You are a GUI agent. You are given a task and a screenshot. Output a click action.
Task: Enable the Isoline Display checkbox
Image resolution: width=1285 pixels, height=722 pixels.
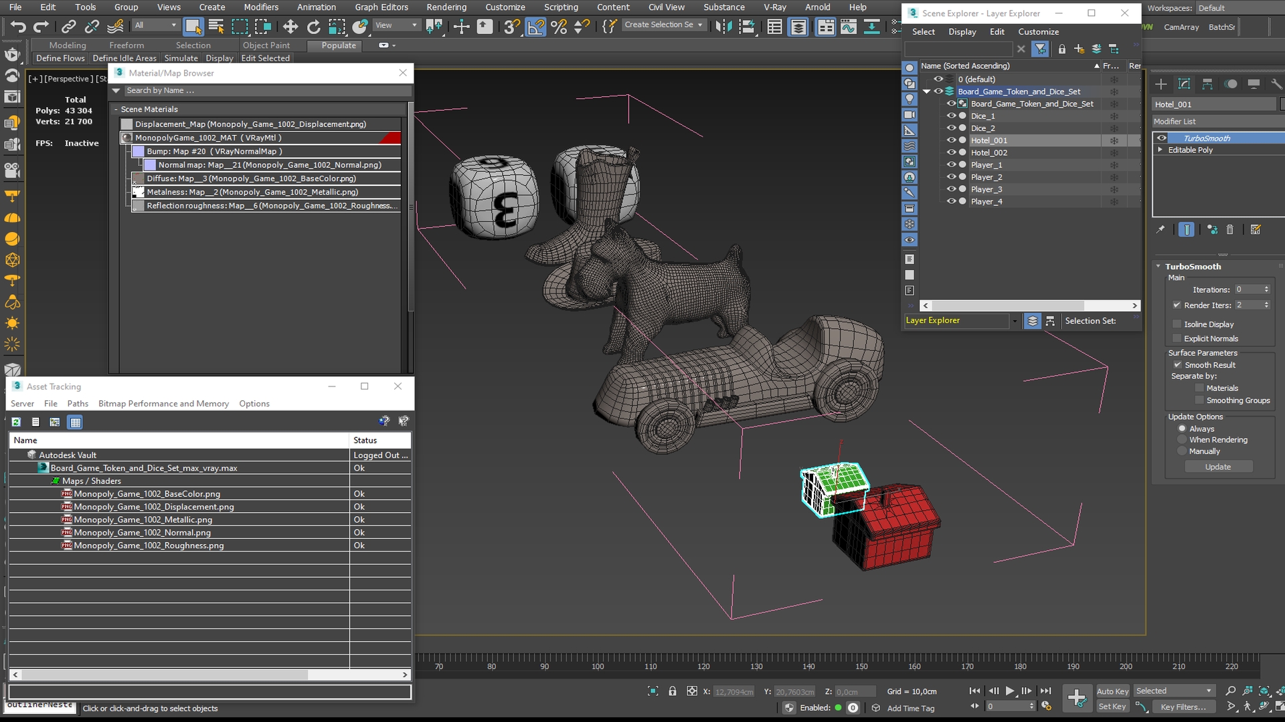1177,324
